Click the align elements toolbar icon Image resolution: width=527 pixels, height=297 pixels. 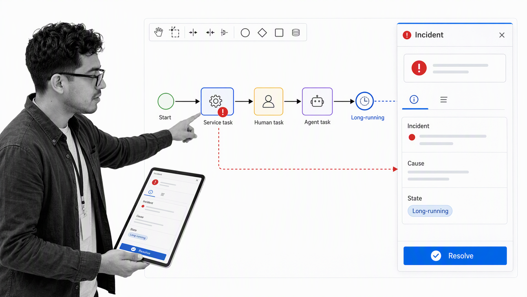pyautogui.click(x=225, y=33)
